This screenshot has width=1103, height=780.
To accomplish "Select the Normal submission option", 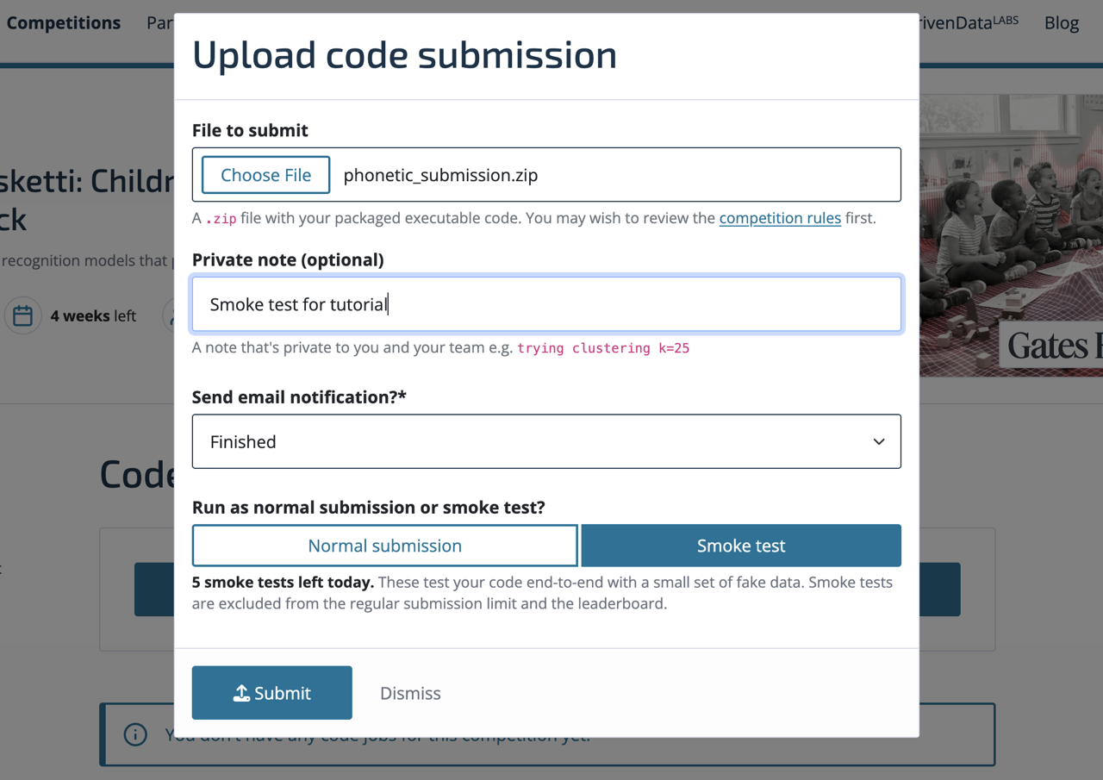I will tap(384, 546).
